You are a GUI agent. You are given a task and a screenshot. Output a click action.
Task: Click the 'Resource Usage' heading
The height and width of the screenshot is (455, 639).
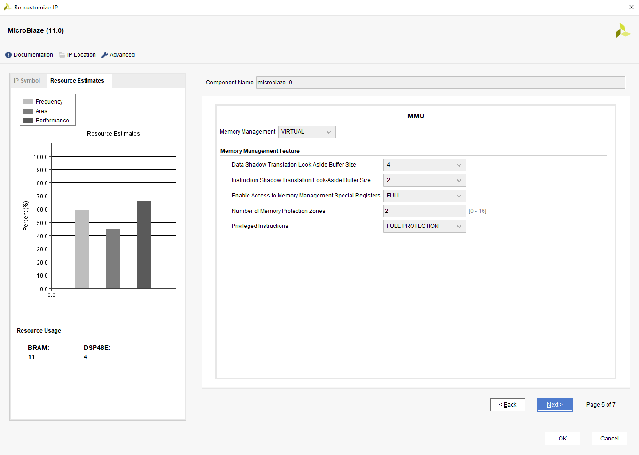[39, 331]
